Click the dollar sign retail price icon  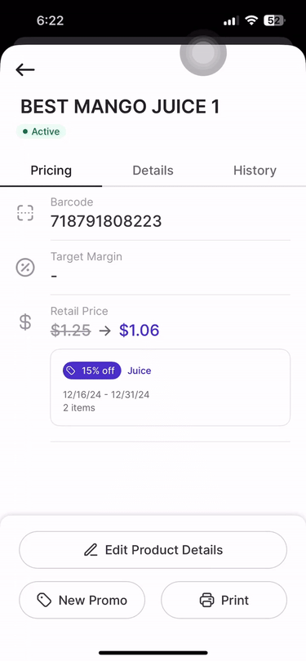click(x=25, y=322)
